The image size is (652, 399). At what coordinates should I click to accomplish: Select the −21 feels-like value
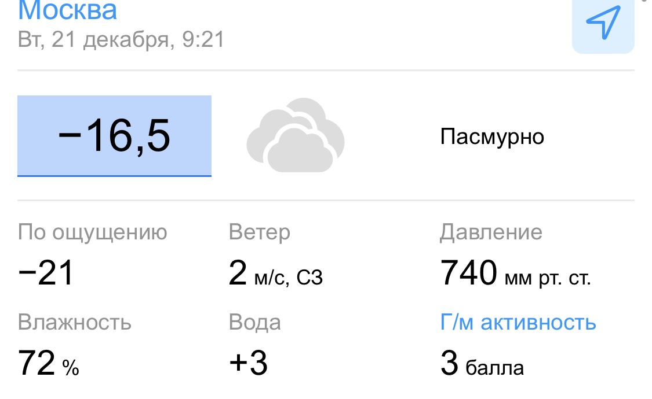coord(46,273)
